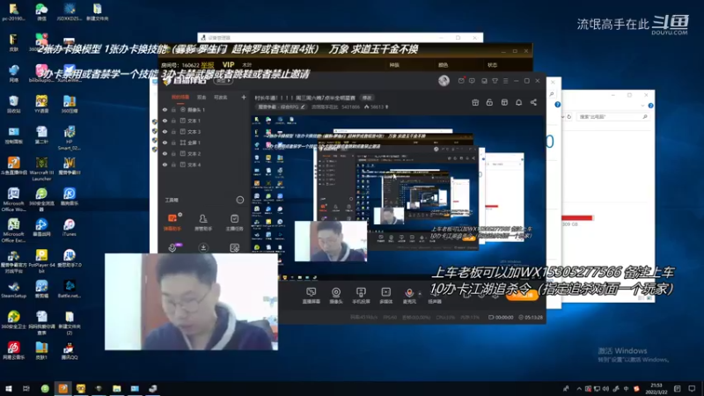
Task: Toggle visibility of 文本 2 layer
Action: click(165, 153)
